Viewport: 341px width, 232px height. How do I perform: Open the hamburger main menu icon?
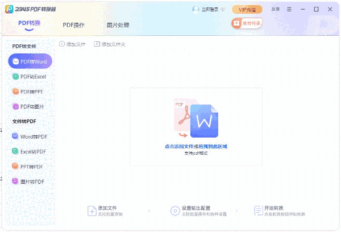(x=289, y=9)
